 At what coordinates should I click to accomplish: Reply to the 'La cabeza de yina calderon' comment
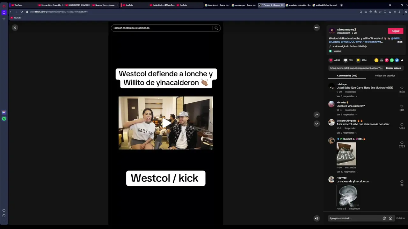[354, 209]
